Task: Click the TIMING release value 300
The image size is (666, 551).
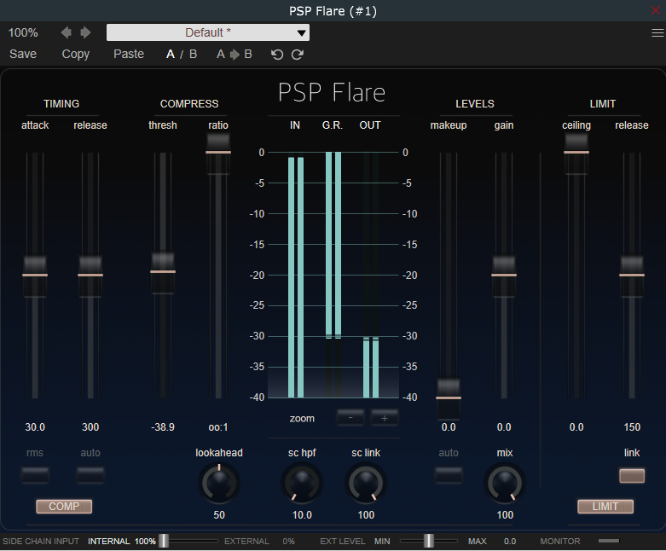Action: (90, 427)
